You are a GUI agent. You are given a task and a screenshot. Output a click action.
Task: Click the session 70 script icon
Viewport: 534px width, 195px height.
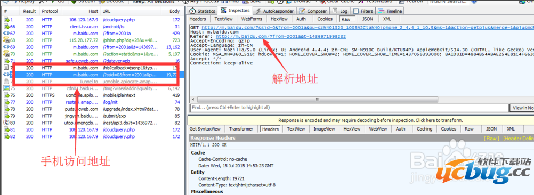click(x=6, y=54)
